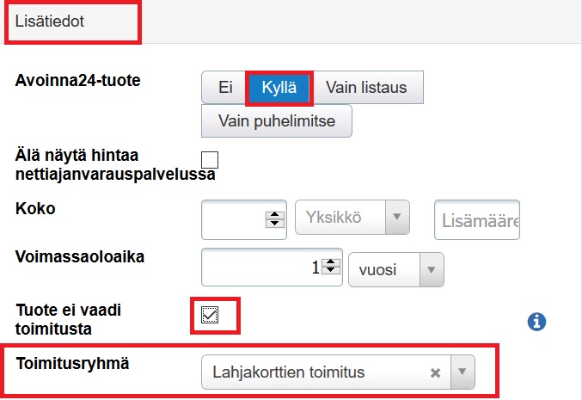Viewport: 582px width, 400px height.
Task: Clear the Lahjakorttien toimitus selection
Action: coord(435,372)
